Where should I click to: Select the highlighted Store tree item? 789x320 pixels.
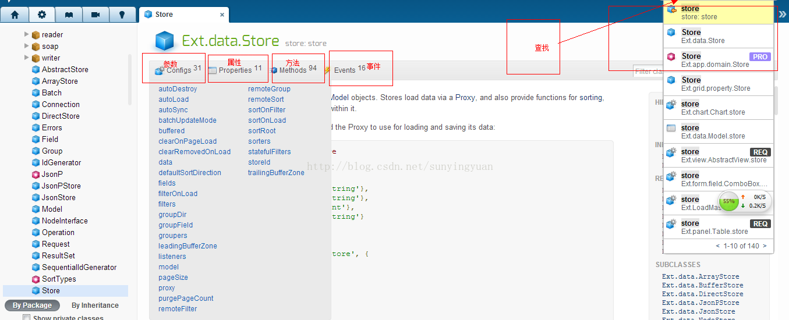point(65,290)
